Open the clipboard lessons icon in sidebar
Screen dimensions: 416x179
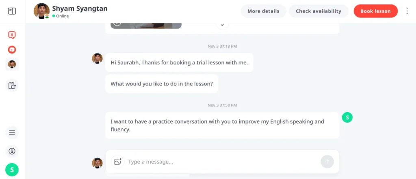pyautogui.click(x=12, y=85)
